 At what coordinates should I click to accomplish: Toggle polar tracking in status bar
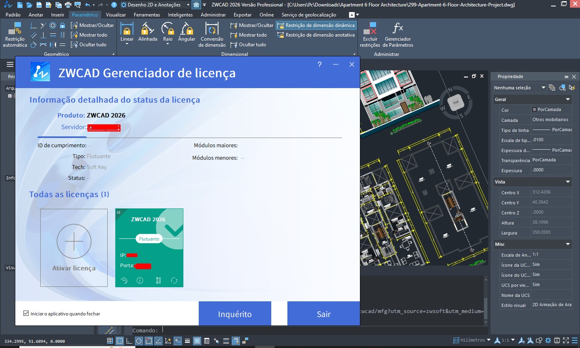pyautogui.click(x=139, y=341)
